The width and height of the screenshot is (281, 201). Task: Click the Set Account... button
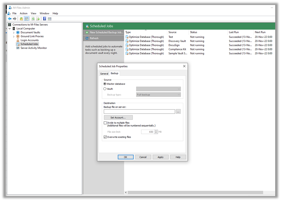118,118
